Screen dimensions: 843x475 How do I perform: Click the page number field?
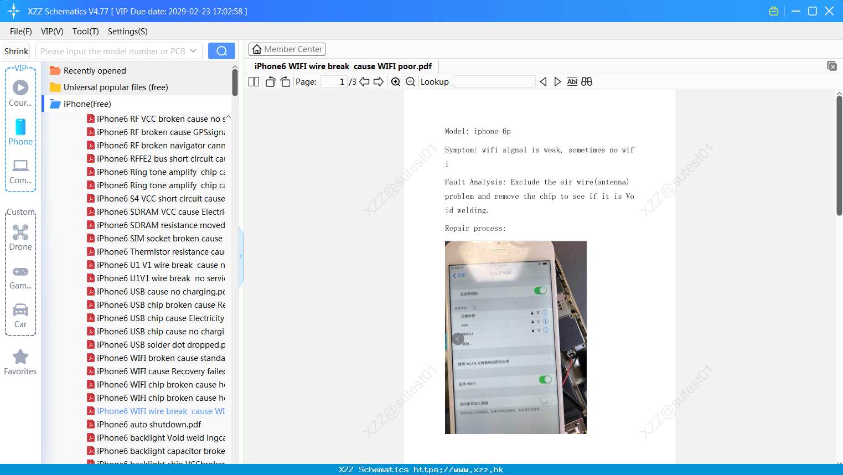334,82
